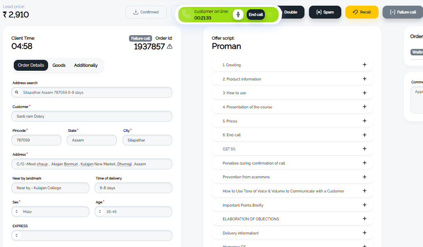Expand the 1. Greeting script section

coord(292,65)
